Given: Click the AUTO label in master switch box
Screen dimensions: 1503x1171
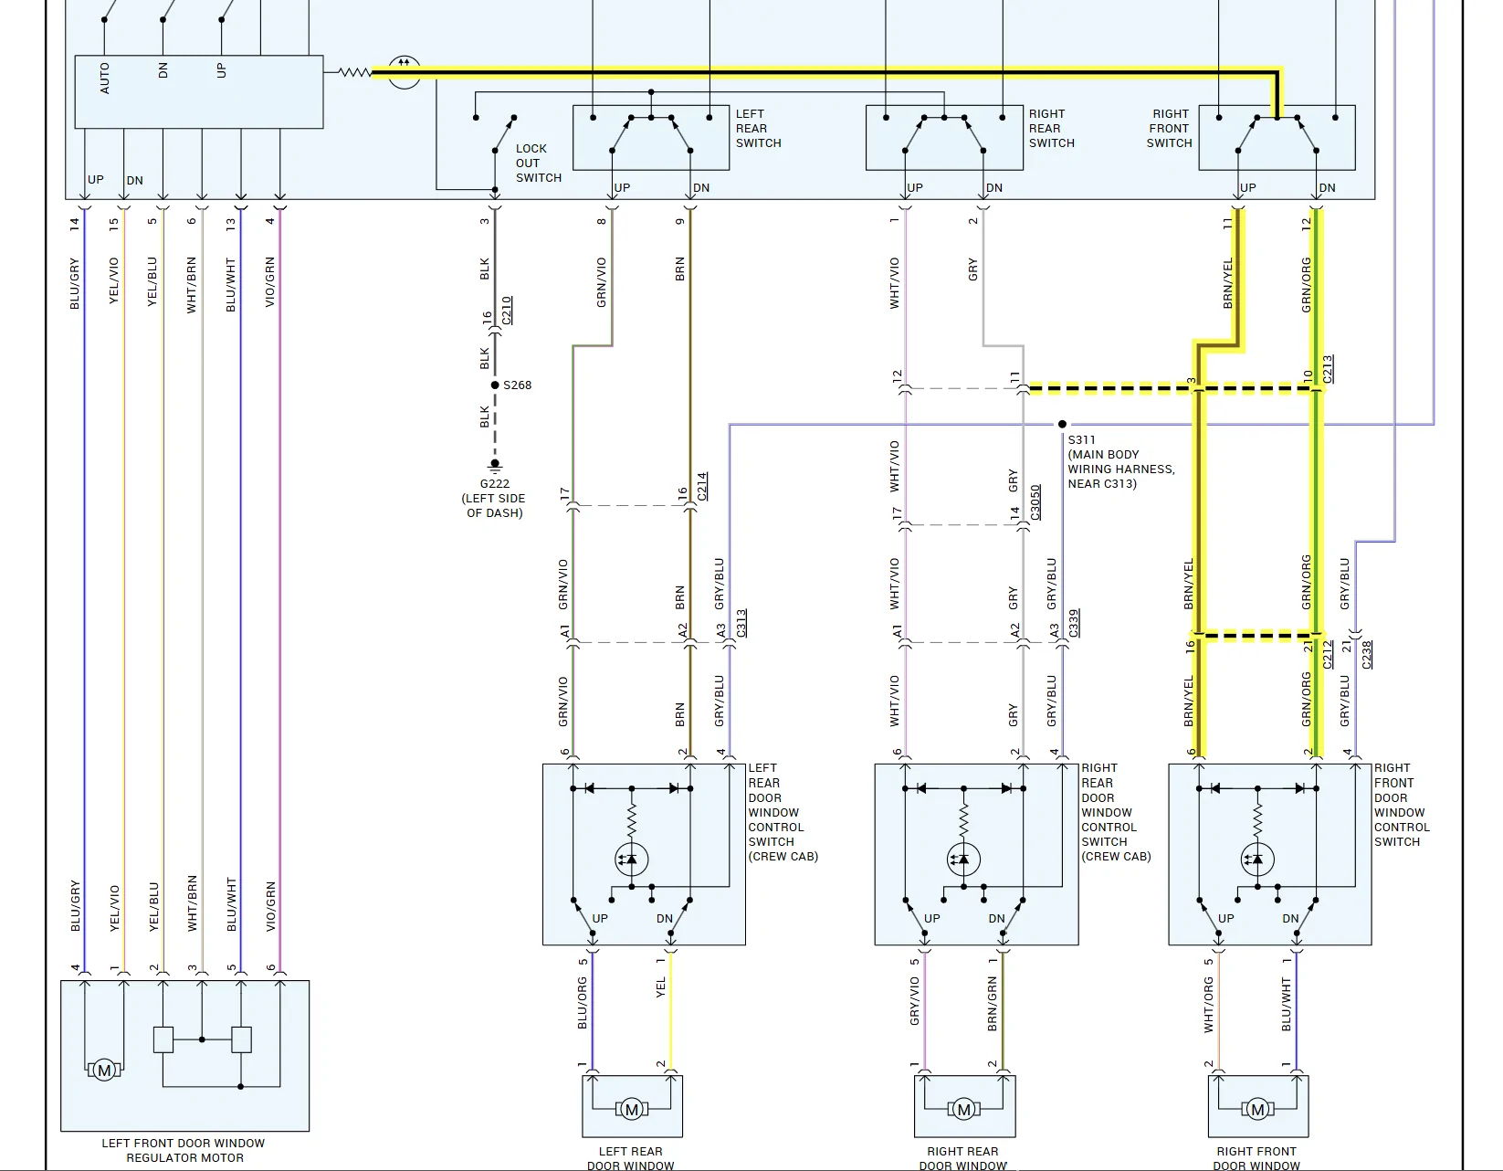Looking at the screenshot, I should pos(105,78).
